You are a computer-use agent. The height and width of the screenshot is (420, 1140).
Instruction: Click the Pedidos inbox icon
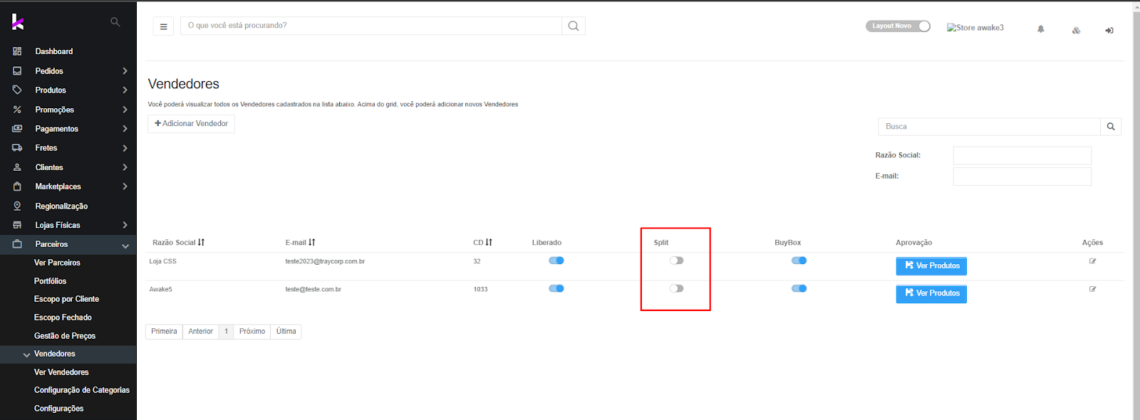coord(17,71)
